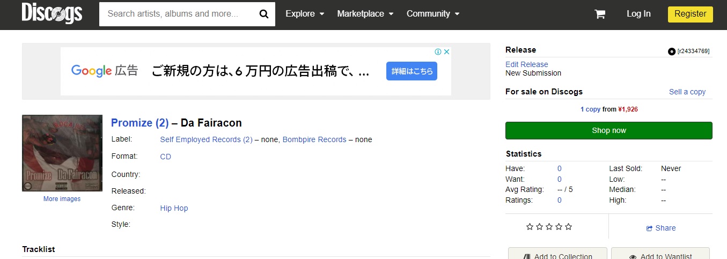
Task: Open the Promize (2) artist link
Action: 139,123
